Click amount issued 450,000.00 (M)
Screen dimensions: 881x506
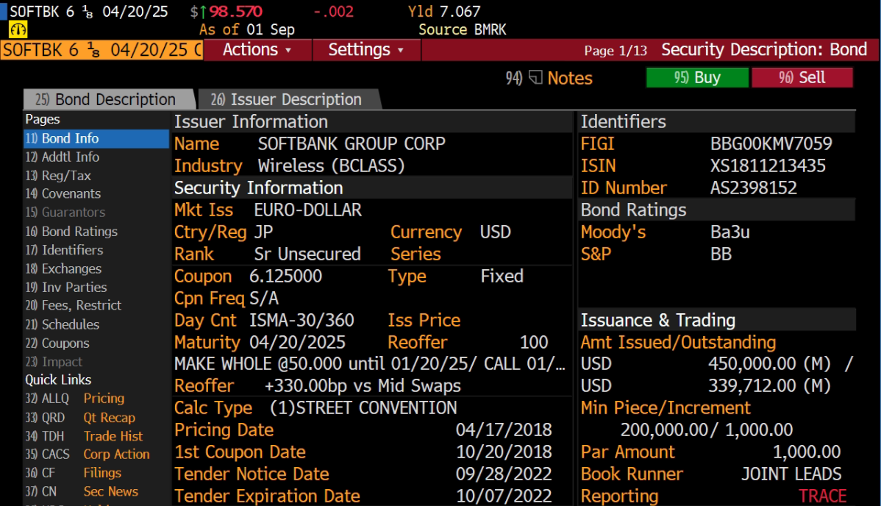pyautogui.click(x=769, y=364)
